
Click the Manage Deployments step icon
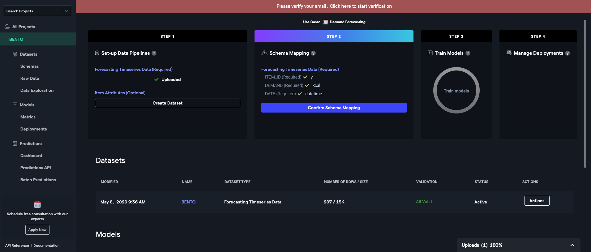pyautogui.click(x=509, y=53)
